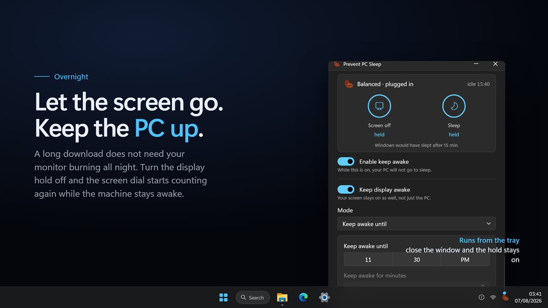Toggle the PM period field
Viewport: 548px width, 308px height.
click(x=465, y=260)
